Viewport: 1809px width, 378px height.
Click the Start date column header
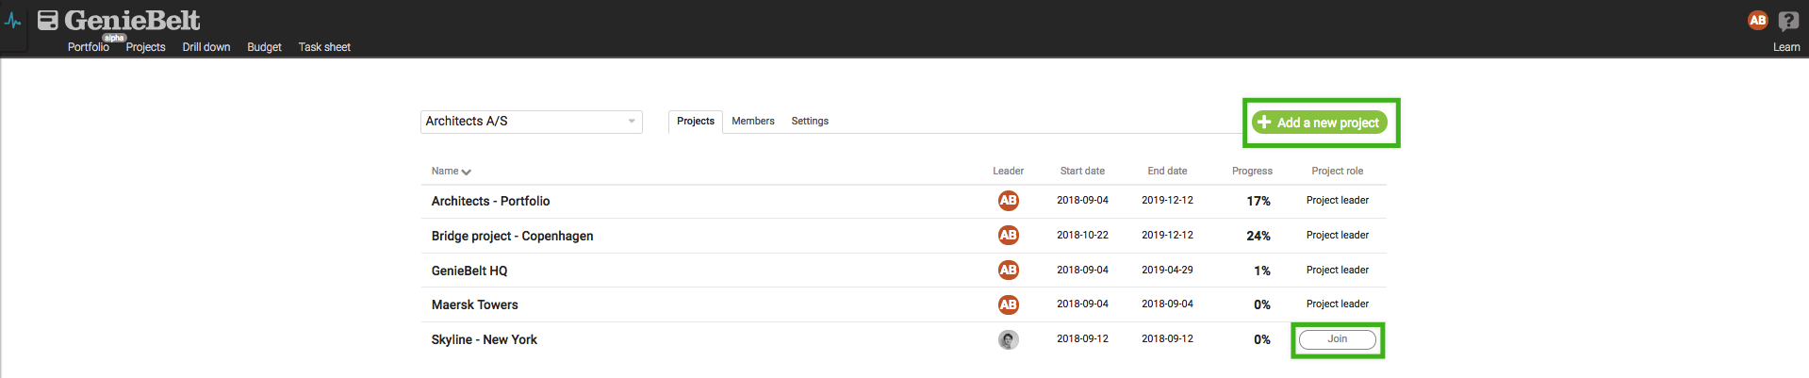[x=1082, y=172]
